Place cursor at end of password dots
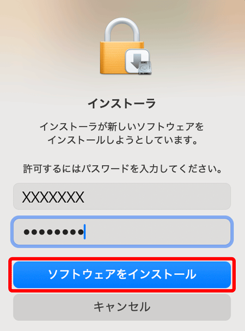Screen dimensions: 245x331 pos(84,232)
